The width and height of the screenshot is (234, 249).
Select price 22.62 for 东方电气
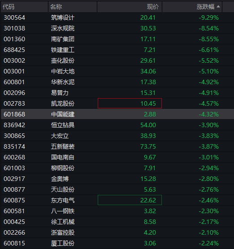tap(148, 200)
